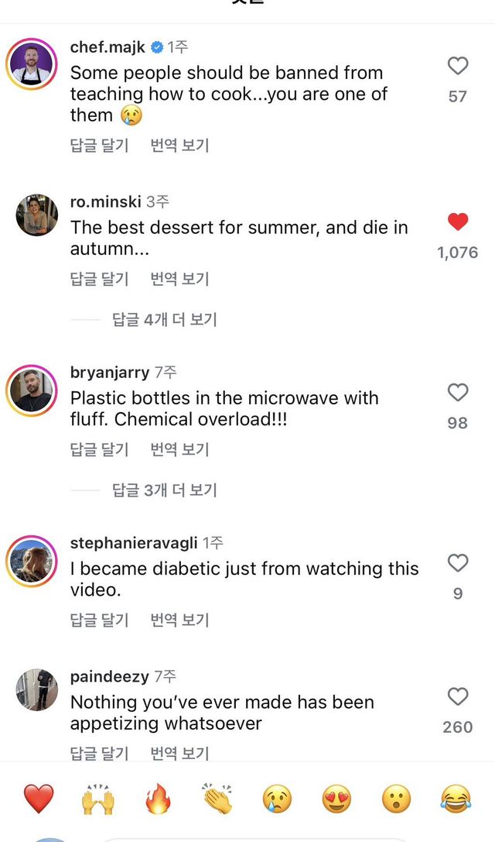
Task: Tap the clapping hands emoji reaction
Action: pyautogui.click(x=218, y=799)
